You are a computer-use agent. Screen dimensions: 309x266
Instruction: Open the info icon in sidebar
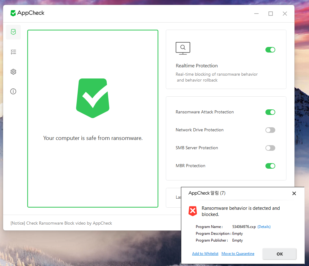[13, 91]
